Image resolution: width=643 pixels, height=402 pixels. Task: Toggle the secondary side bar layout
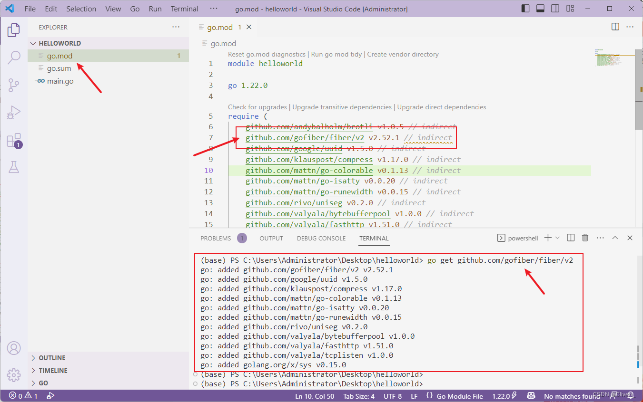click(x=555, y=9)
